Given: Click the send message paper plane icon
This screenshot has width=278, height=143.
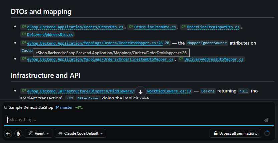Looking at the screenshot, I should pos(266,120).
